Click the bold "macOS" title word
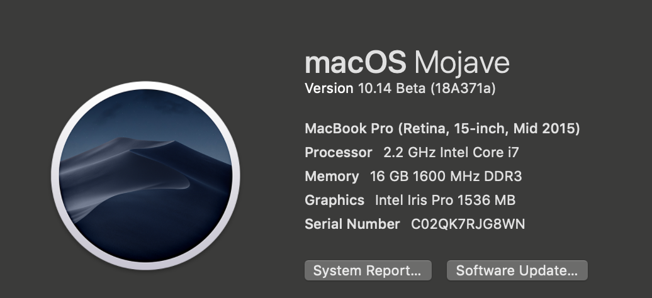The width and height of the screenshot is (652, 298). [355, 63]
